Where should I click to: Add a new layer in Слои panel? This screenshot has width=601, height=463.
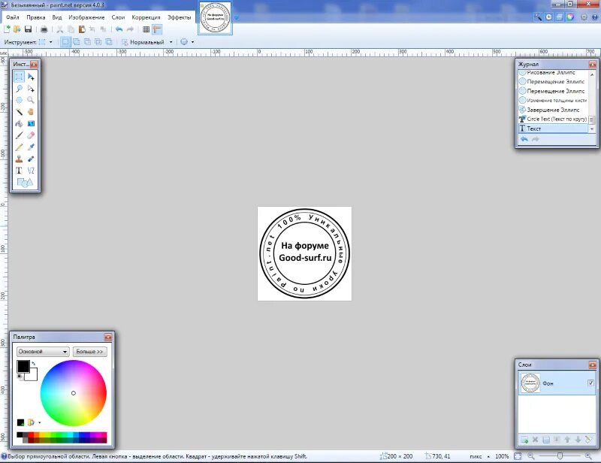pos(524,440)
